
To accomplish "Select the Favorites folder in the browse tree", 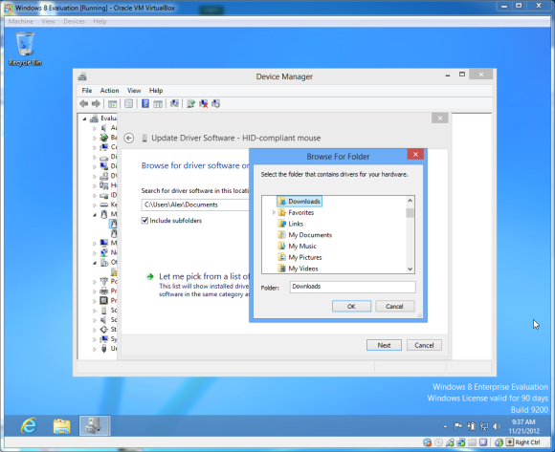I will [297, 212].
